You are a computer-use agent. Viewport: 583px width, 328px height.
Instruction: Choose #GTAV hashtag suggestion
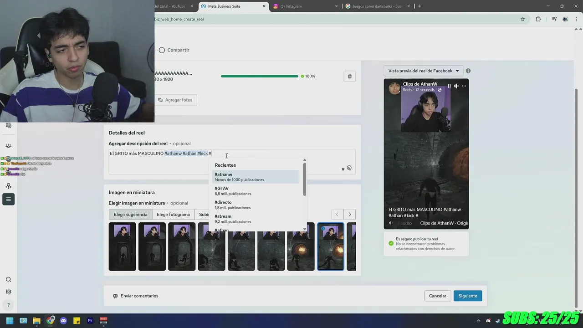(256, 191)
